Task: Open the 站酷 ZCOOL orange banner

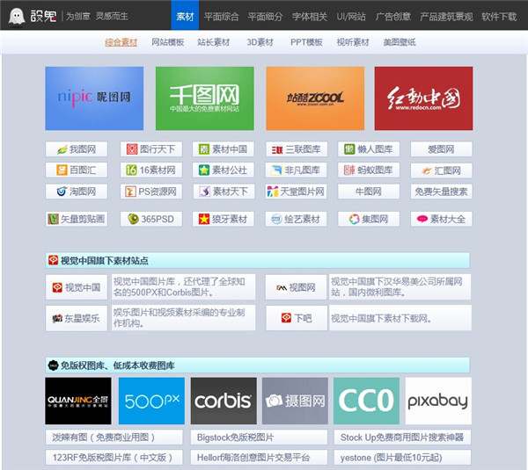Action: (x=315, y=98)
